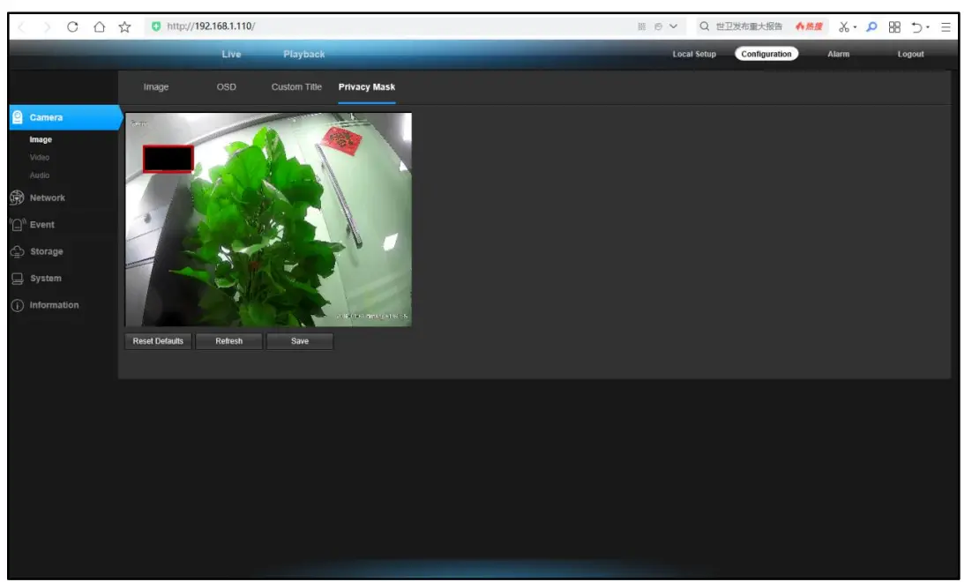The height and width of the screenshot is (582, 972).
Task: Click the undo closed tab icon
Action: [x=916, y=26]
